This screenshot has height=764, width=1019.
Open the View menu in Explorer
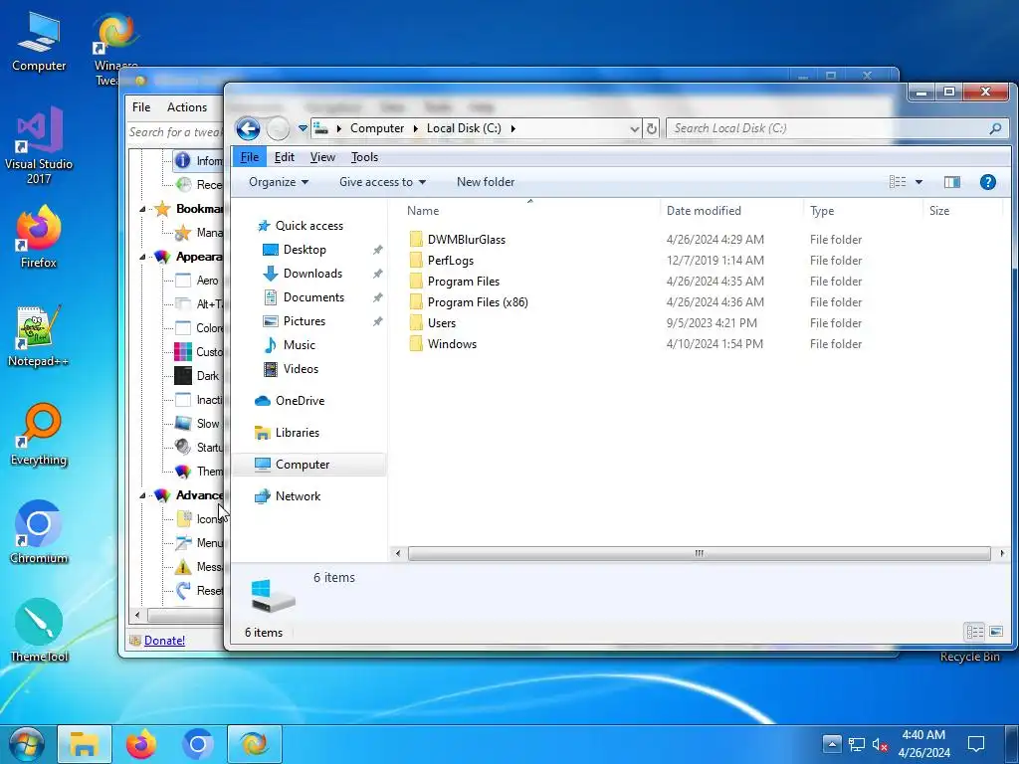coord(322,157)
